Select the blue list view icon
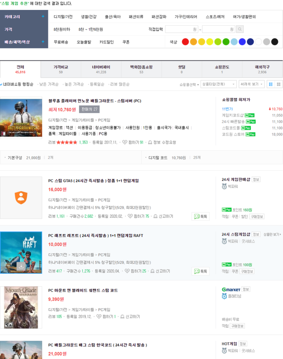This screenshot has height=359, width=283. coord(270,84)
